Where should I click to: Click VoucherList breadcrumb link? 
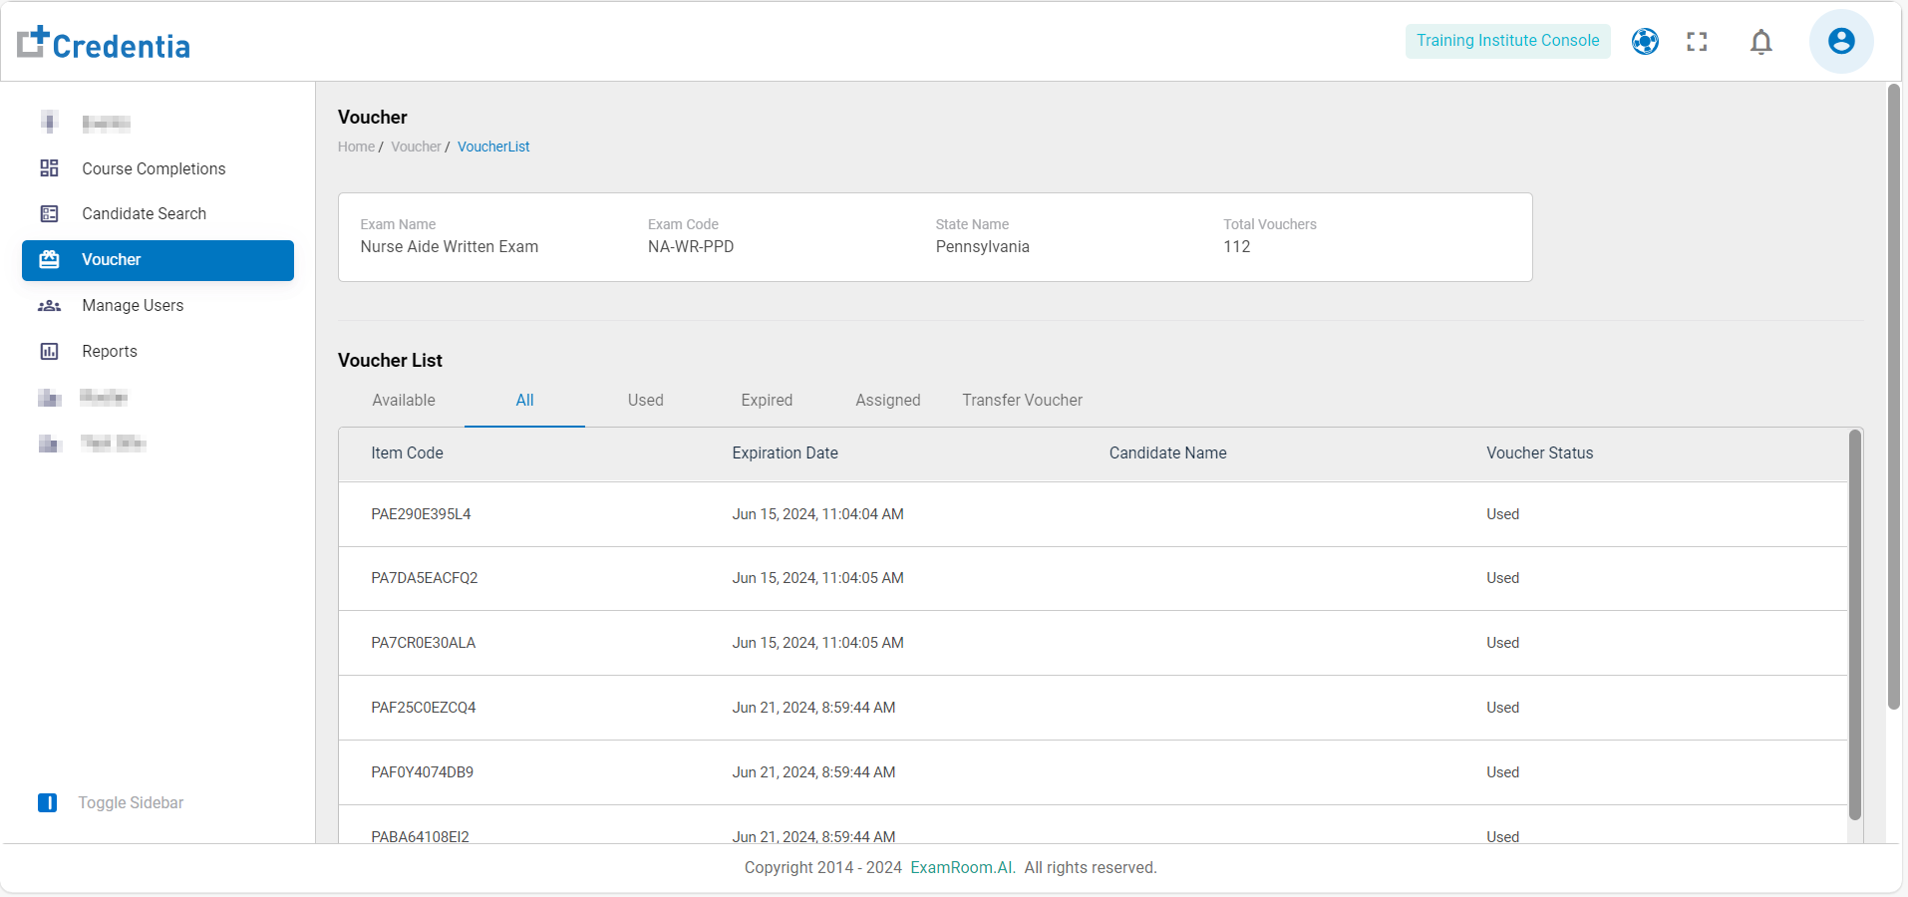click(x=493, y=147)
